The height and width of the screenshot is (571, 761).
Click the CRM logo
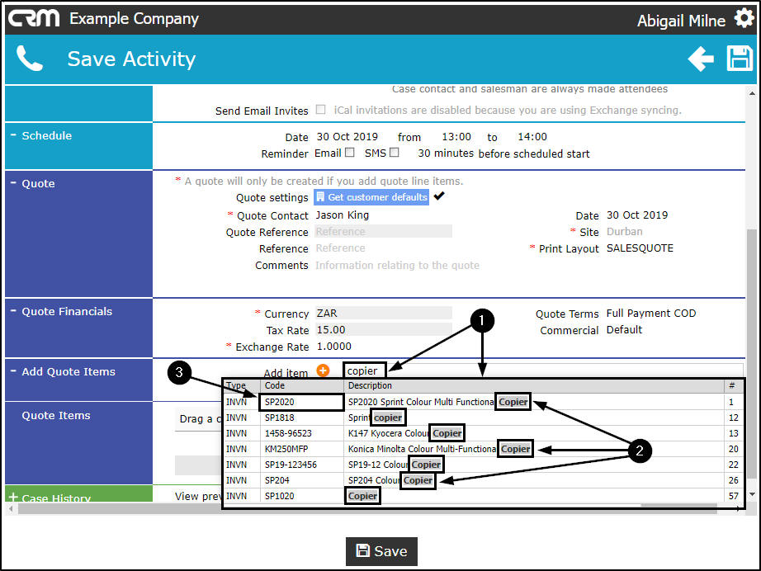(34, 18)
